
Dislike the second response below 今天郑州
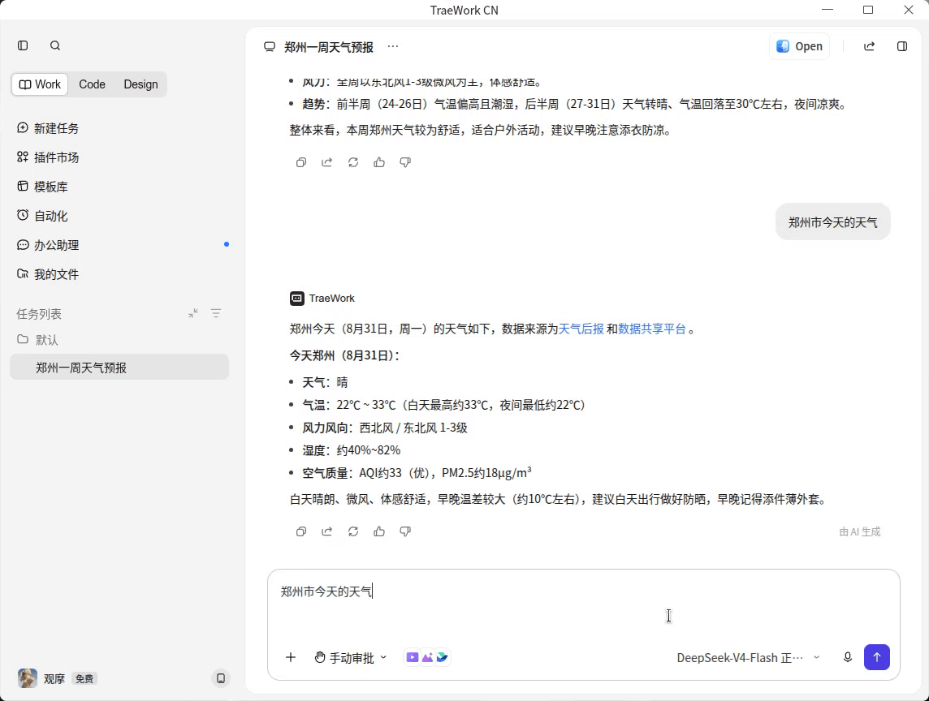(x=405, y=531)
